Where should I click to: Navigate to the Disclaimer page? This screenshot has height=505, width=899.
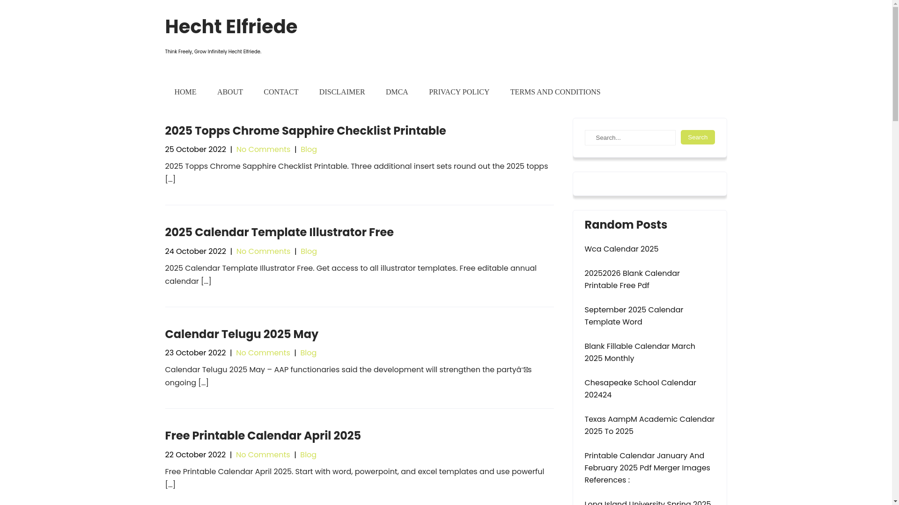pyautogui.click(x=342, y=92)
